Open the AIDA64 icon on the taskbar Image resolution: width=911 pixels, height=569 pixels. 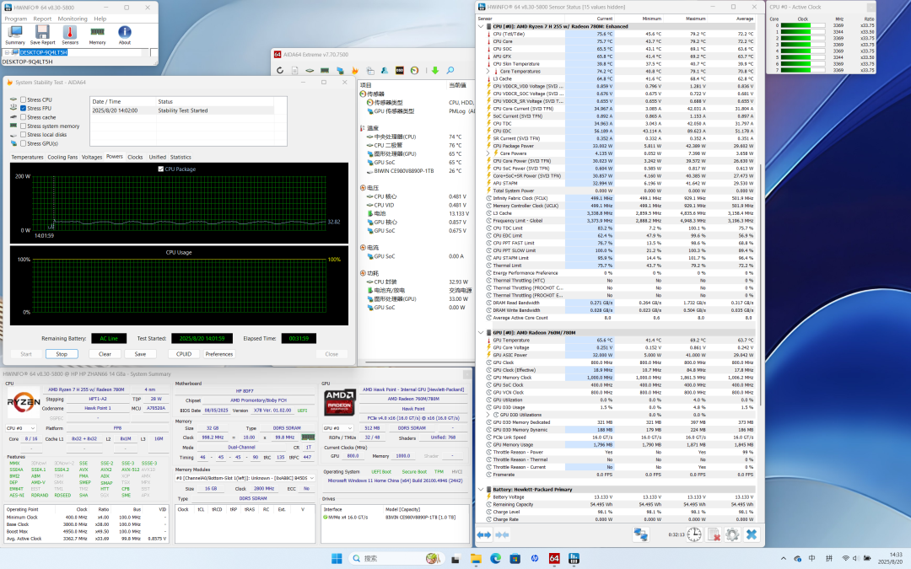pyautogui.click(x=554, y=559)
